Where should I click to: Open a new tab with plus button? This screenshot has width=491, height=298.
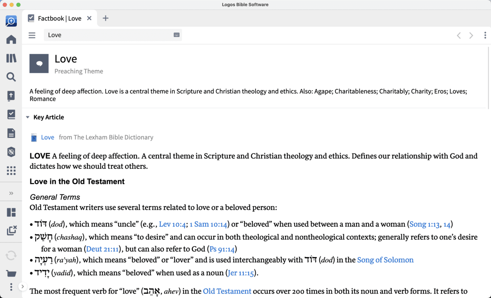click(106, 18)
